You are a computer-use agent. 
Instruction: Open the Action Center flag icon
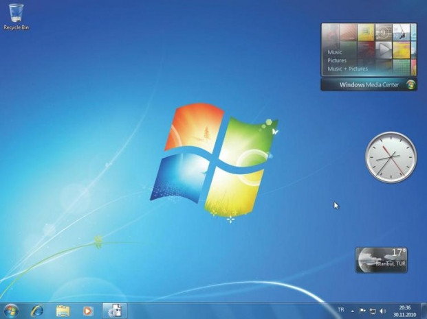(362, 311)
